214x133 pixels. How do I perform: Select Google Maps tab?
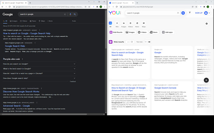[x=42, y=21]
